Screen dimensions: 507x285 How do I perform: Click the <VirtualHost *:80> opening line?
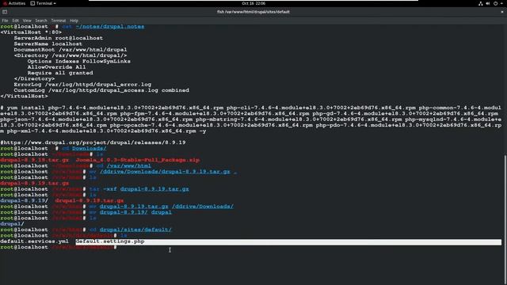point(31,32)
